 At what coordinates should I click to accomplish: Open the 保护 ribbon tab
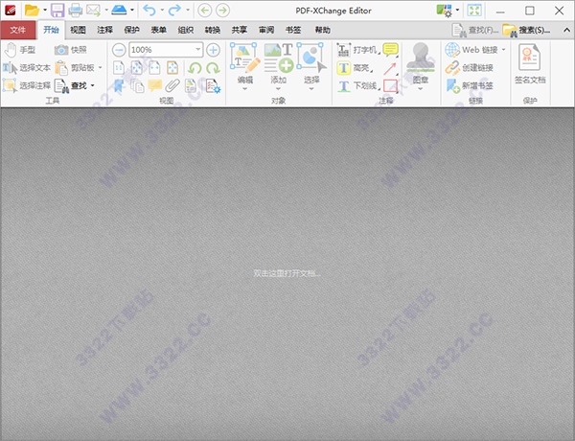pos(131,30)
